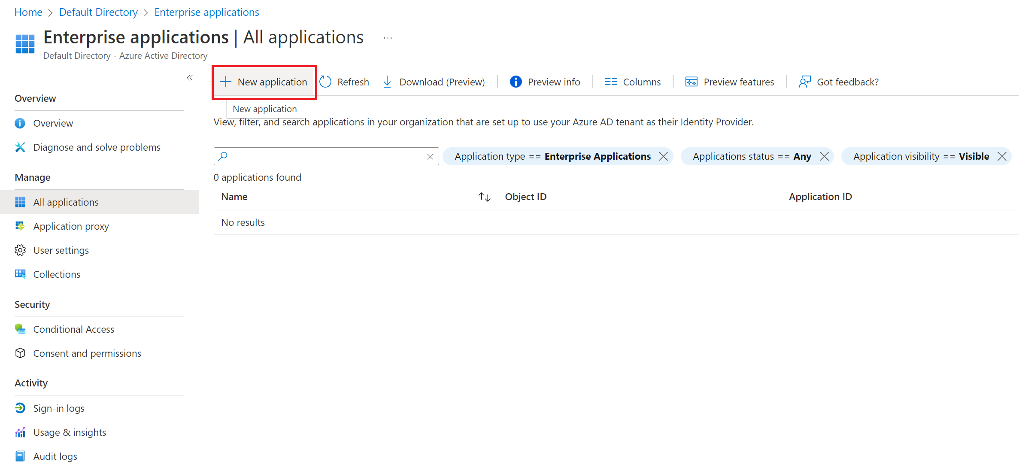The height and width of the screenshot is (471, 1019).
Task: Click the All applications grid icon
Action: [20, 202]
